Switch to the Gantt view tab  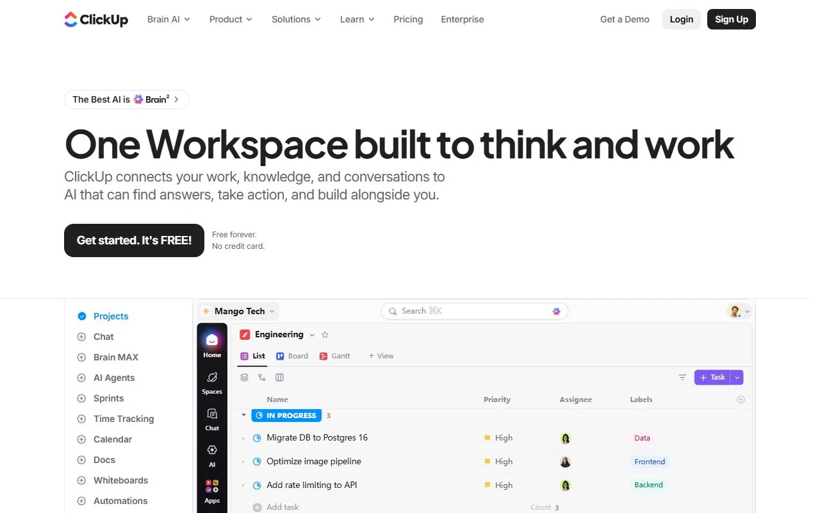coord(335,356)
